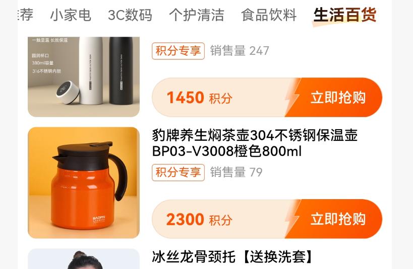413x269 pixels.
Task: Click the 1450 积分 price label
Action: pos(199,98)
